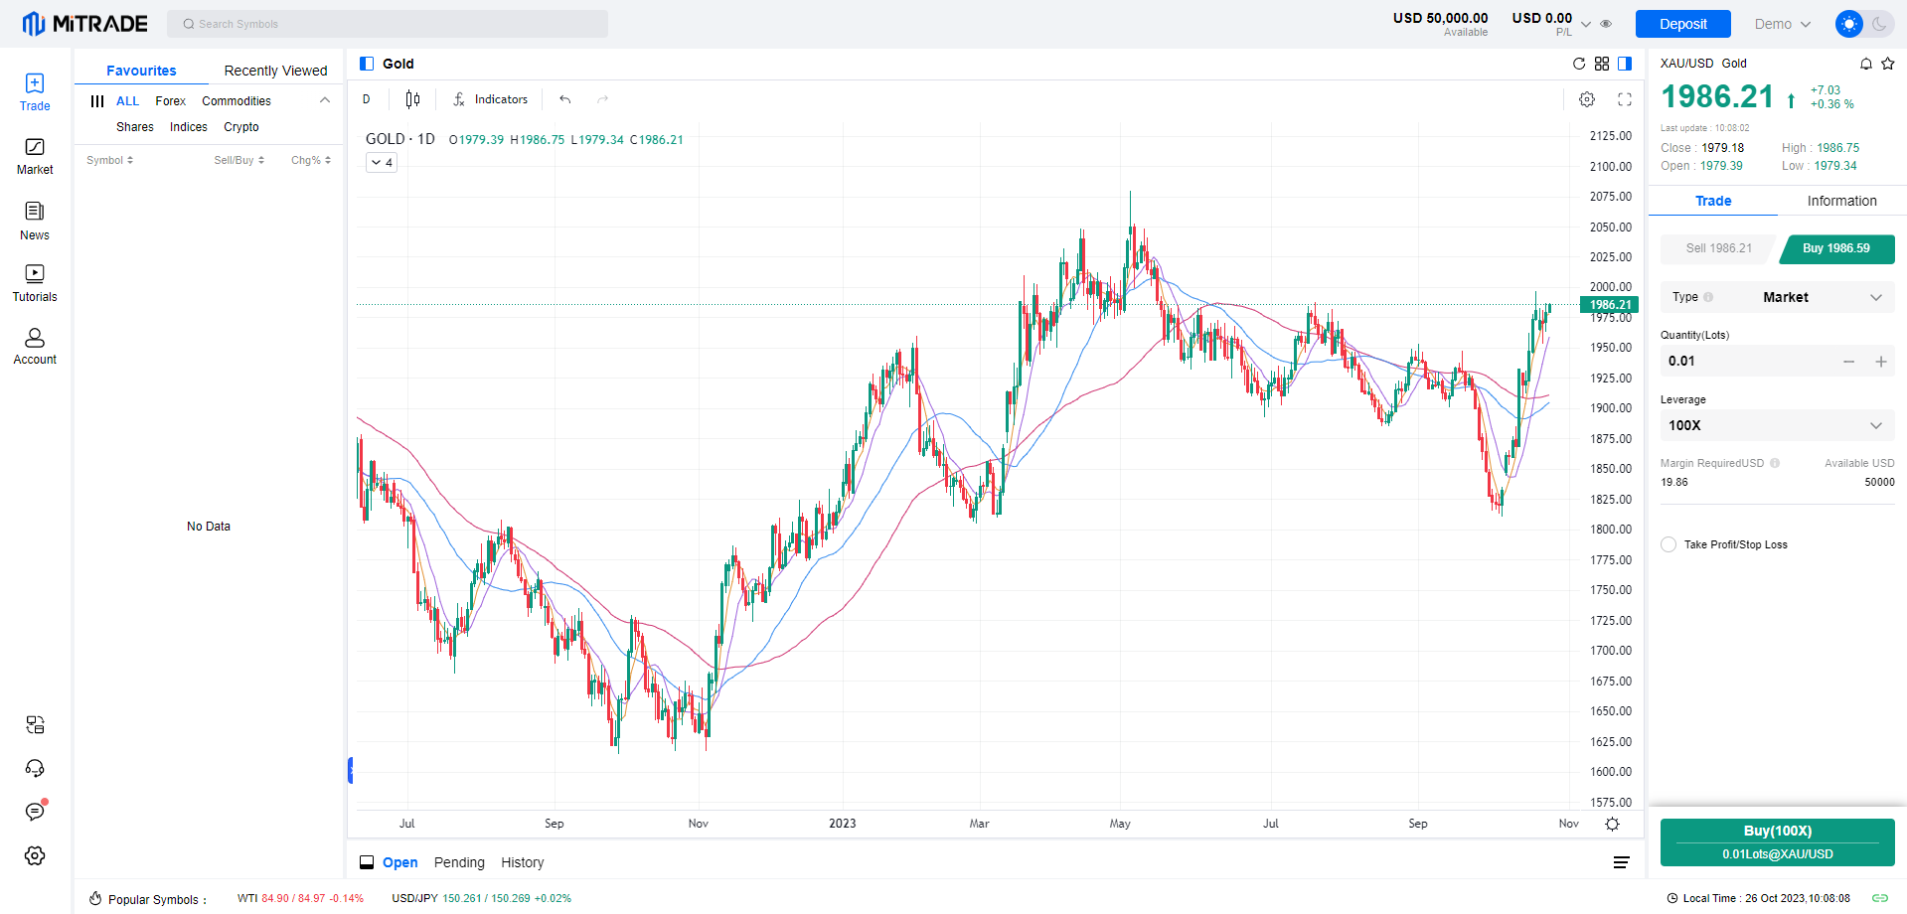Screen dimensions: 1907x914
Task: Enter fullscreen chart mode
Action: (x=1625, y=99)
